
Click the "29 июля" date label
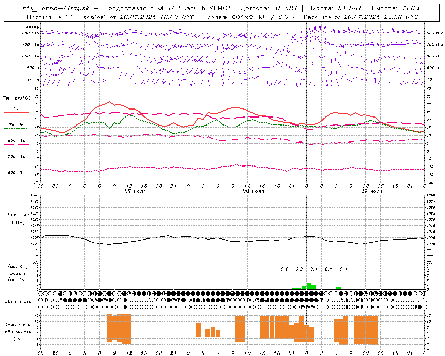tap(371, 191)
